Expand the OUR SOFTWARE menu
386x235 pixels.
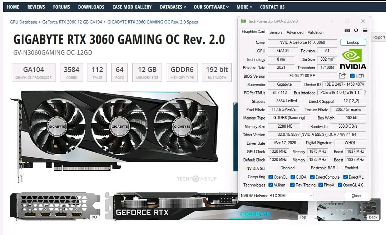pyautogui.click(x=211, y=7)
